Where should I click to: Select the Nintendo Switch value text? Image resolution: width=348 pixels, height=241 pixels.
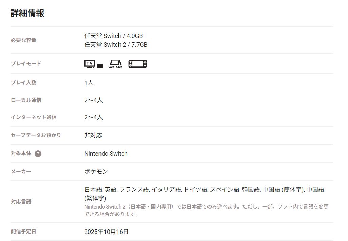[106, 154]
